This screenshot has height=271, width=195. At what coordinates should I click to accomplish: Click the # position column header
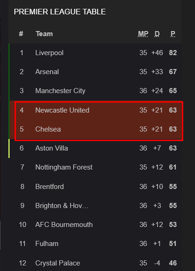[x=21, y=34]
